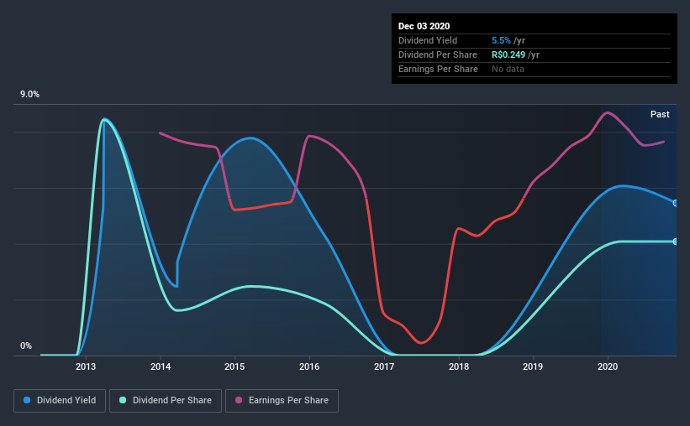This screenshot has width=690, height=426.
Task: Click 'Dividend Yield' row label in tooltip
Action: (428, 40)
